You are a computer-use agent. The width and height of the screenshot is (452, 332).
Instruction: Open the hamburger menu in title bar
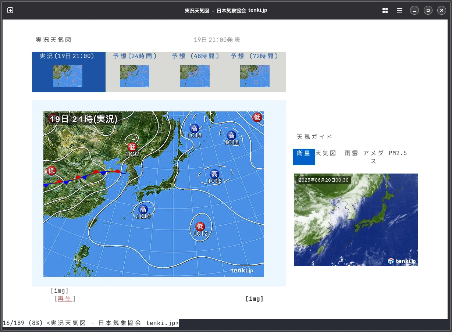(400, 10)
